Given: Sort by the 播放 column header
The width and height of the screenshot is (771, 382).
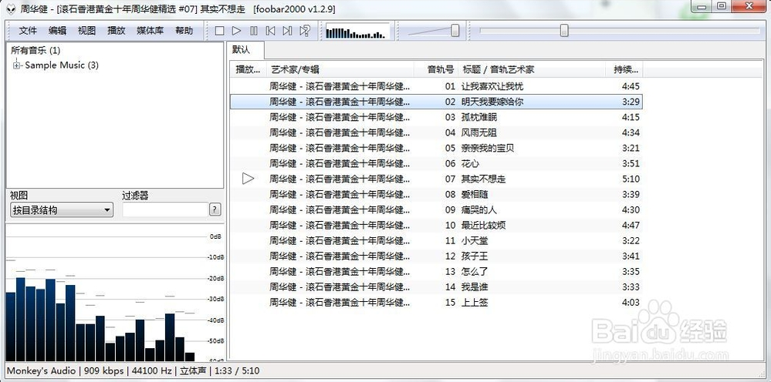Looking at the screenshot, I should [249, 69].
